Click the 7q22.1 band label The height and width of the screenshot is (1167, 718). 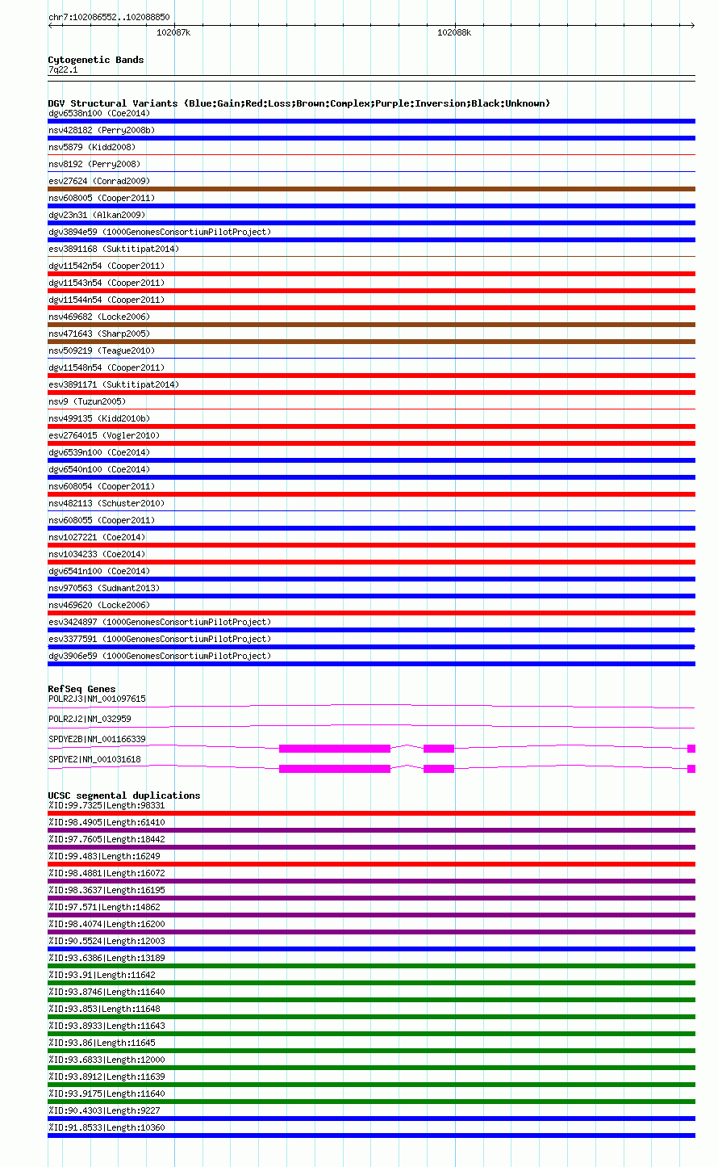[63, 69]
